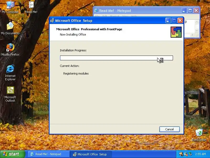Viewport: 210px width, 158px height.
Task: Click the network error tray icon
Action: point(186,154)
